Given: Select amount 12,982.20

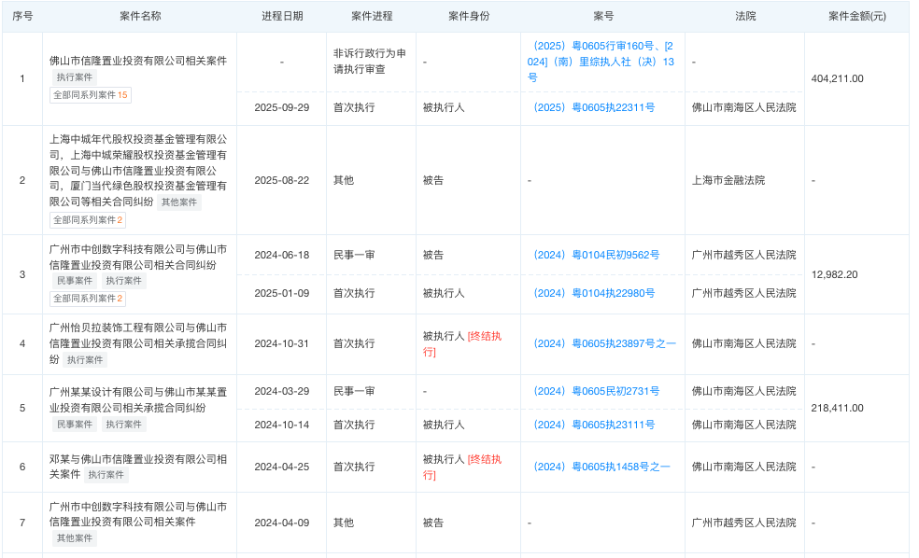Looking at the screenshot, I should click(834, 274).
